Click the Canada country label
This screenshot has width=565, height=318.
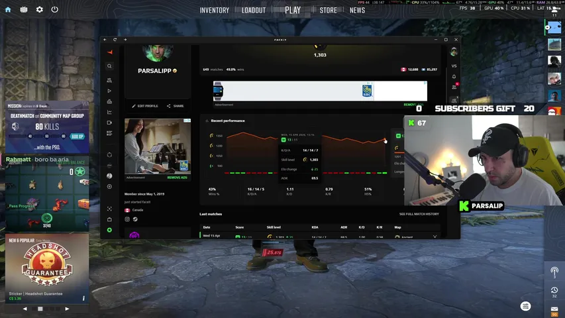(x=138, y=210)
